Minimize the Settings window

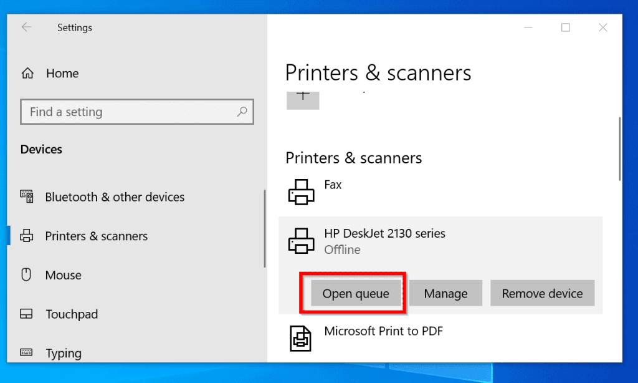[528, 27]
